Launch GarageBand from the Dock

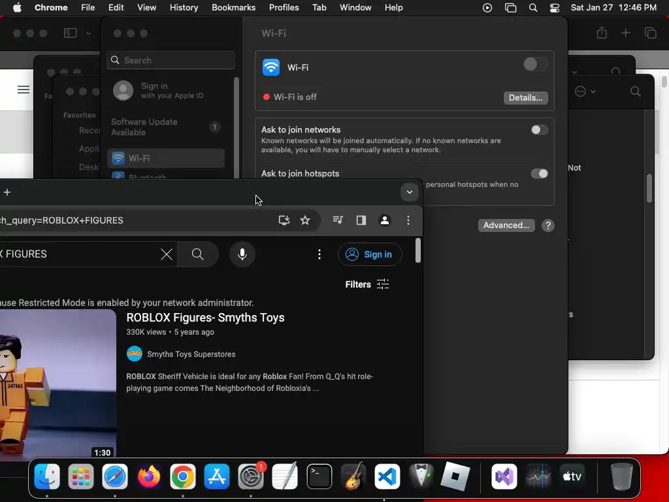[x=353, y=477]
